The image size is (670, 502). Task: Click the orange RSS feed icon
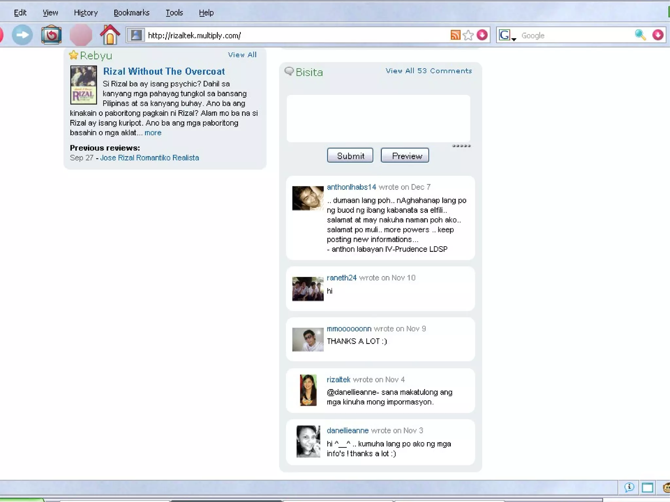[x=455, y=35]
